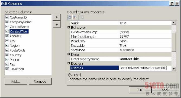The height and width of the screenshot is (98, 181).
Task: Click the ContextMenuStrip value (none)
Action: pyautogui.click(x=124, y=32)
